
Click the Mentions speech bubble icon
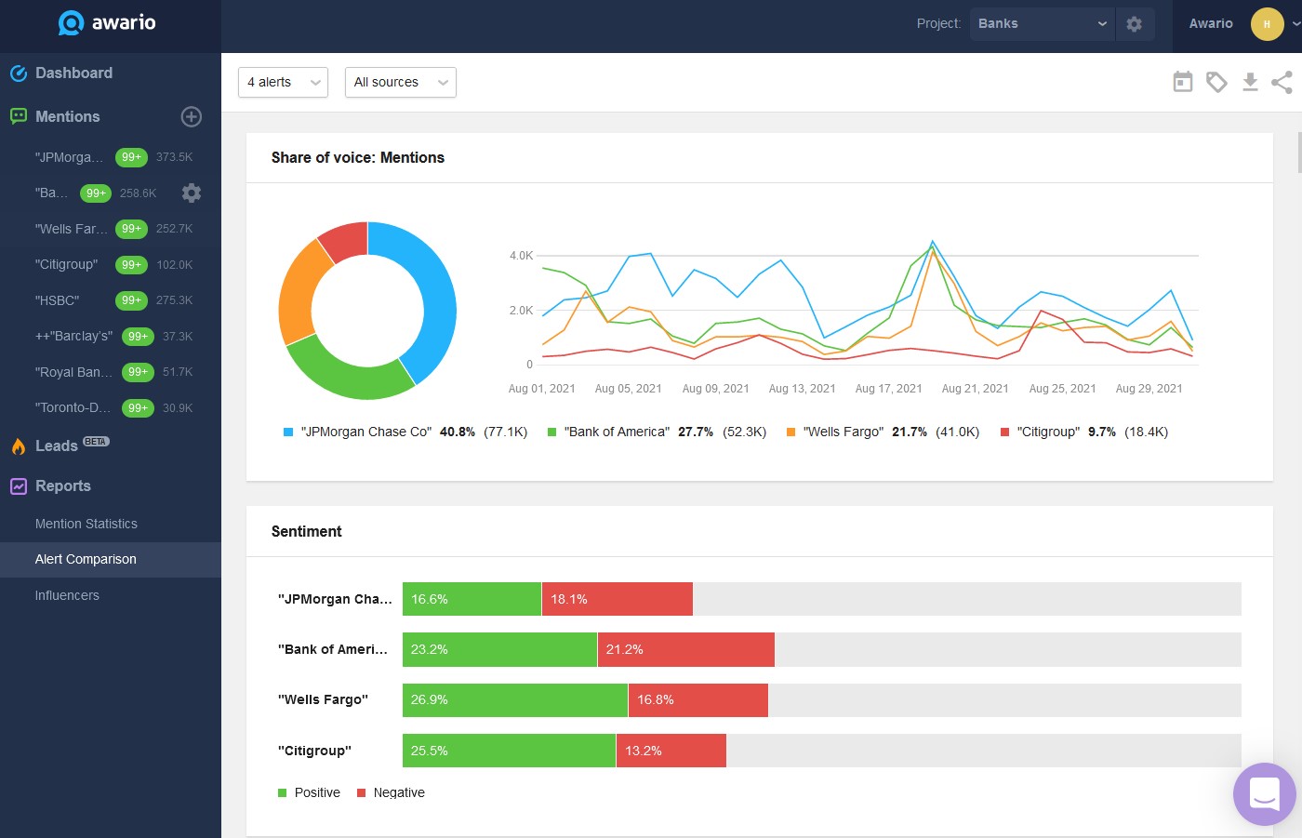click(x=19, y=116)
